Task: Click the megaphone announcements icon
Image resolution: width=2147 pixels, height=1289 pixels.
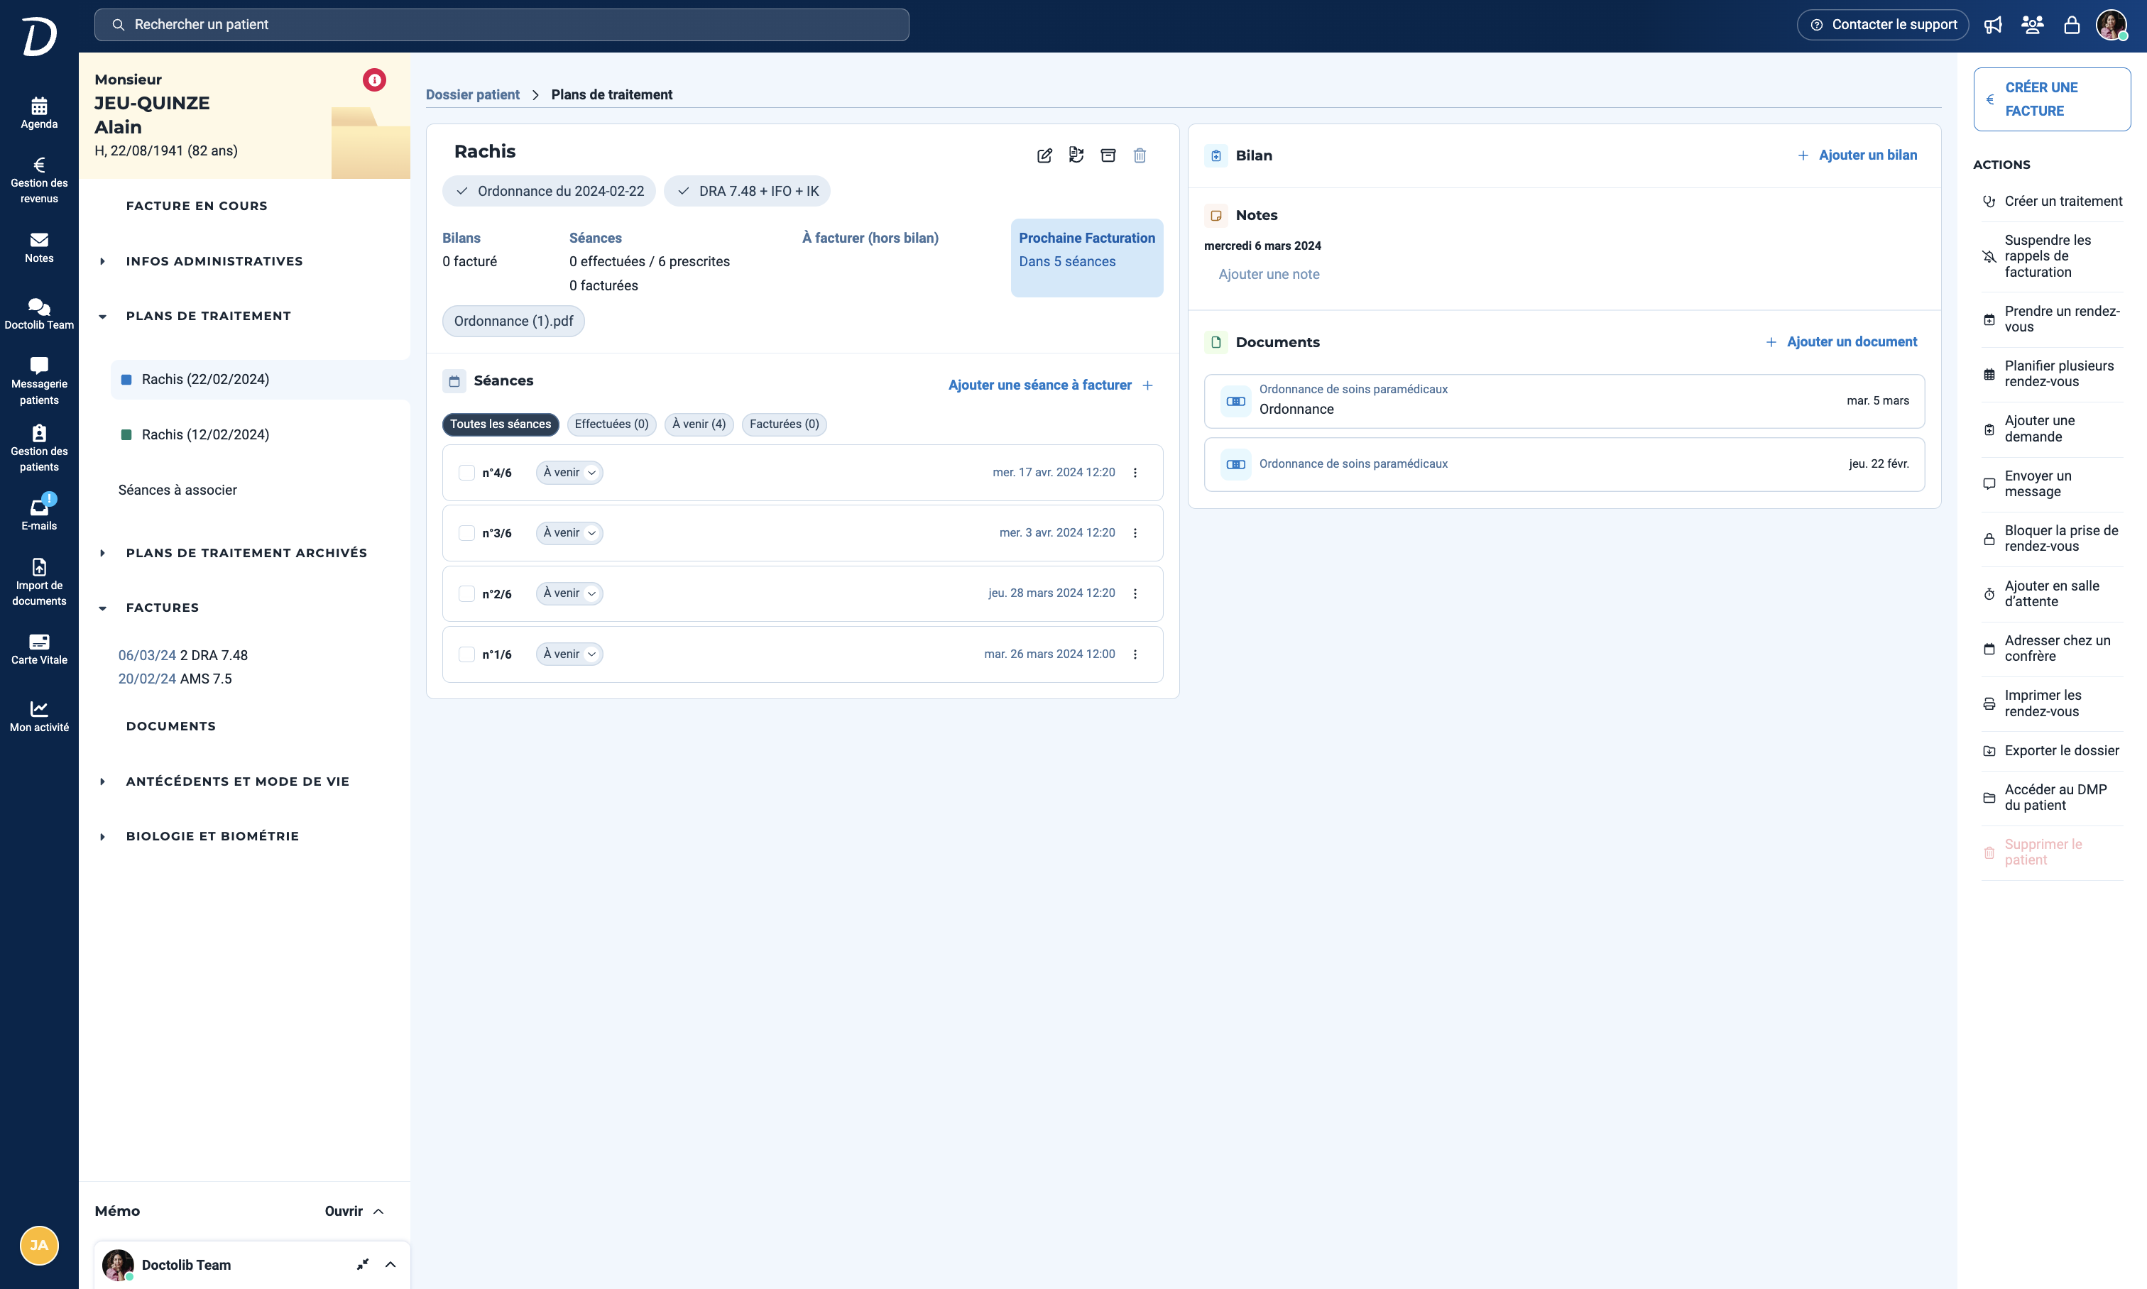Action: (1993, 25)
